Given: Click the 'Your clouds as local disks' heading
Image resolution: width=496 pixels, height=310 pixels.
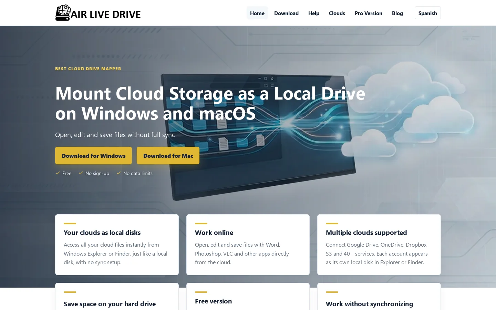Looking at the screenshot, I should point(102,232).
